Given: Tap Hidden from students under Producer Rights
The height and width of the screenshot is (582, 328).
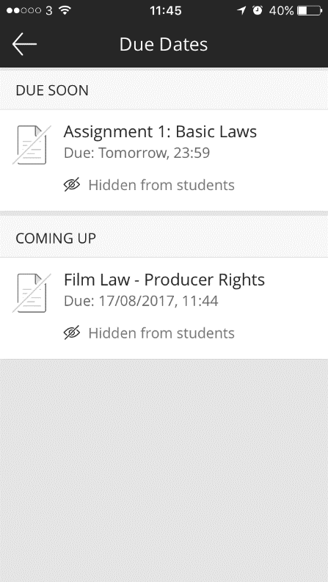Looking at the screenshot, I should pyautogui.click(x=161, y=333).
